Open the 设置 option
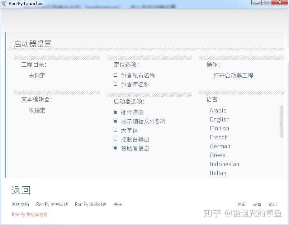This screenshot has height=225, width=289. click(257, 204)
